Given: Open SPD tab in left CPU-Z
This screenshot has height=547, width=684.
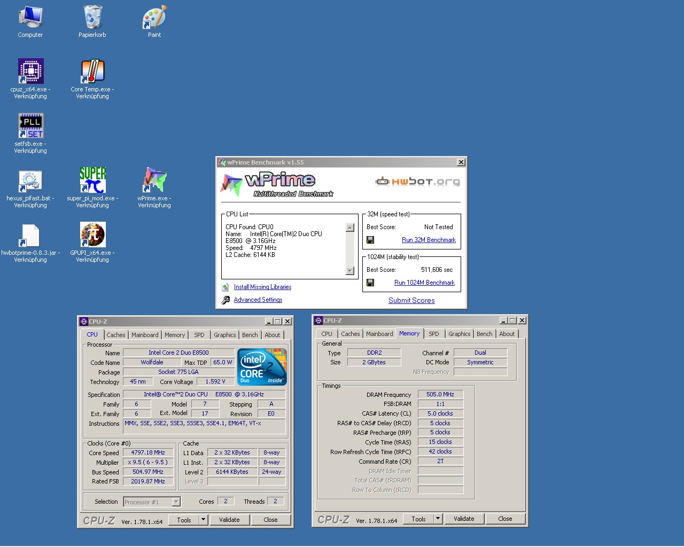Looking at the screenshot, I should pyautogui.click(x=199, y=335).
